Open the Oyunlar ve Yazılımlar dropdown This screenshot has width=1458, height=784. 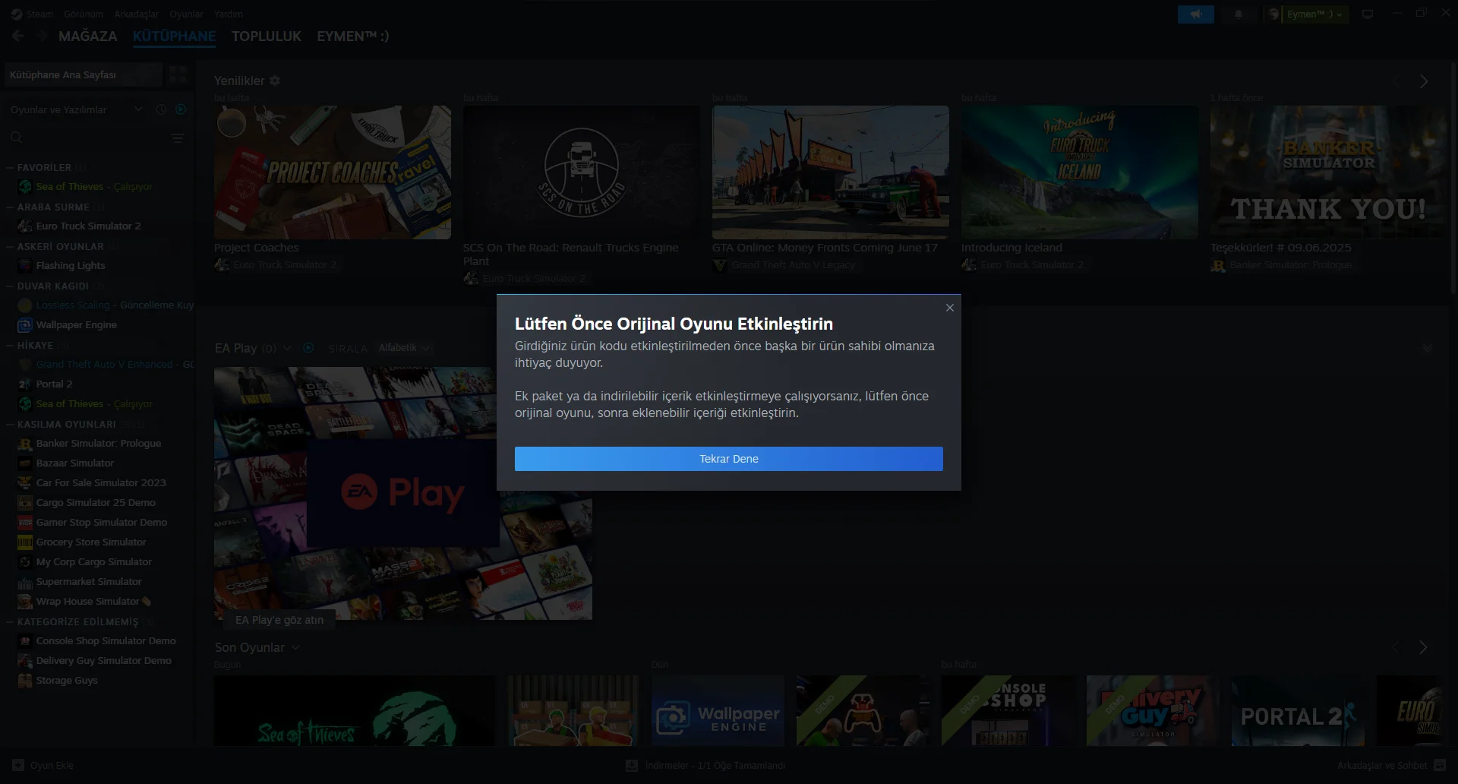coord(76,109)
